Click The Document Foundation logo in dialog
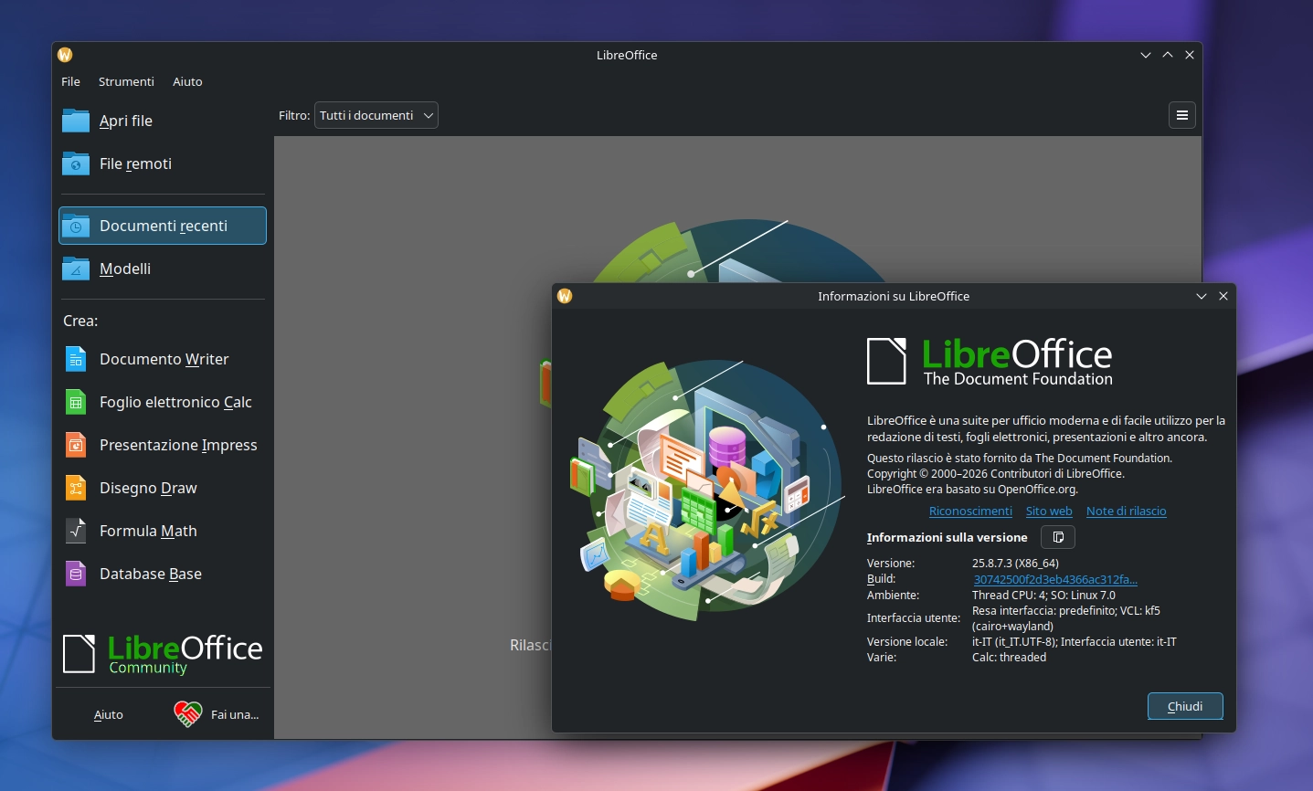Viewport: 1313px width, 791px height. [x=990, y=362]
